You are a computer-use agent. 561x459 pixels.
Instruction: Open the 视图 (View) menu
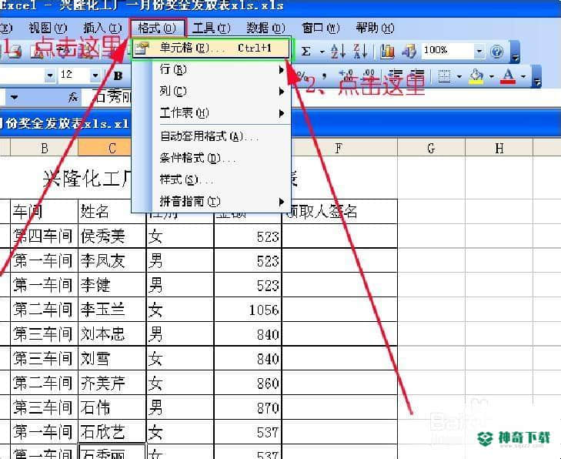coord(48,28)
